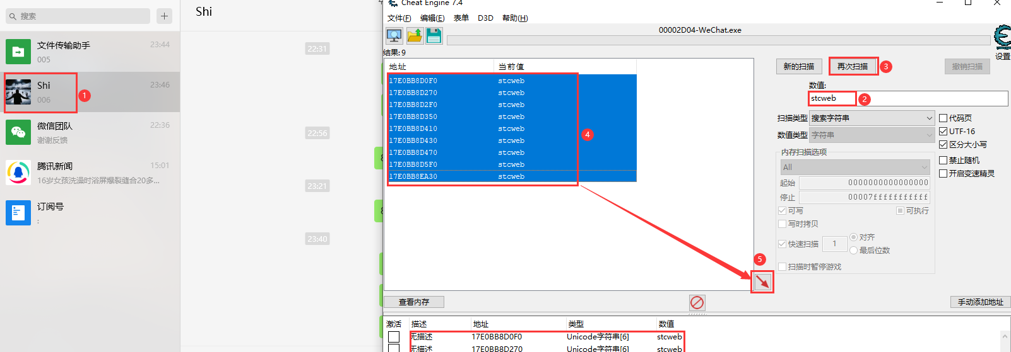Click the WeChat 搜索 search box
The width and height of the screenshot is (1011, 352).
[x=78, y=16]
